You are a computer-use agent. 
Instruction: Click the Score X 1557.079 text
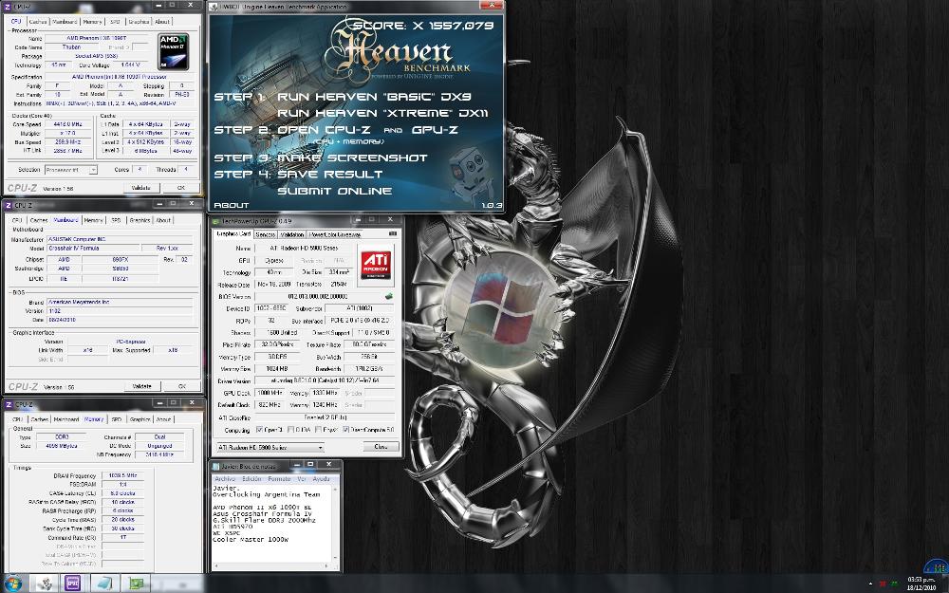(x=423, y=26)
